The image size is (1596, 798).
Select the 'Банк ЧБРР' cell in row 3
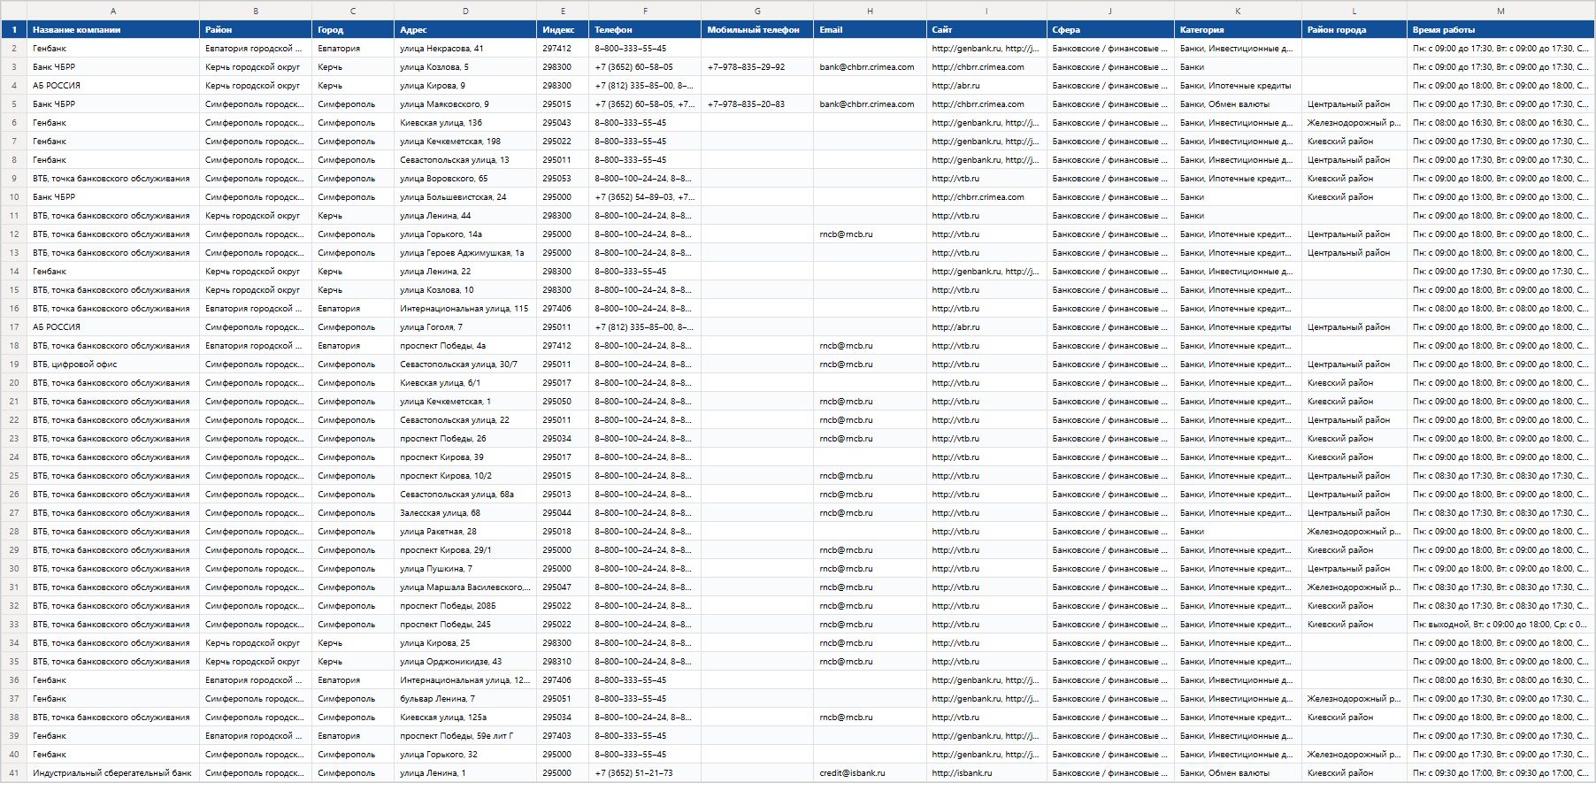point(113,67)
